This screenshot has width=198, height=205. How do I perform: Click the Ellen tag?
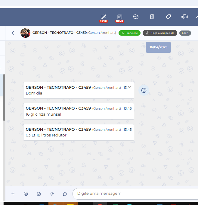click(185, 33)
